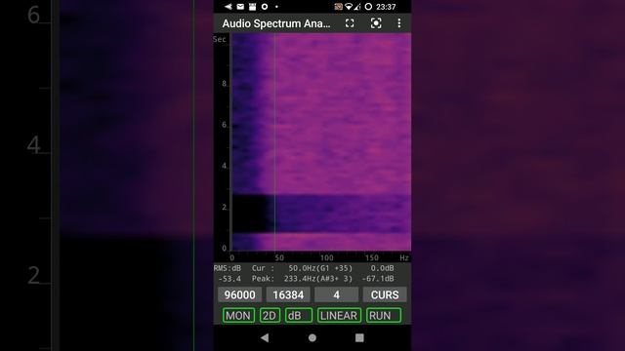Tap the Android back navigation button

[x=265, y=338]
